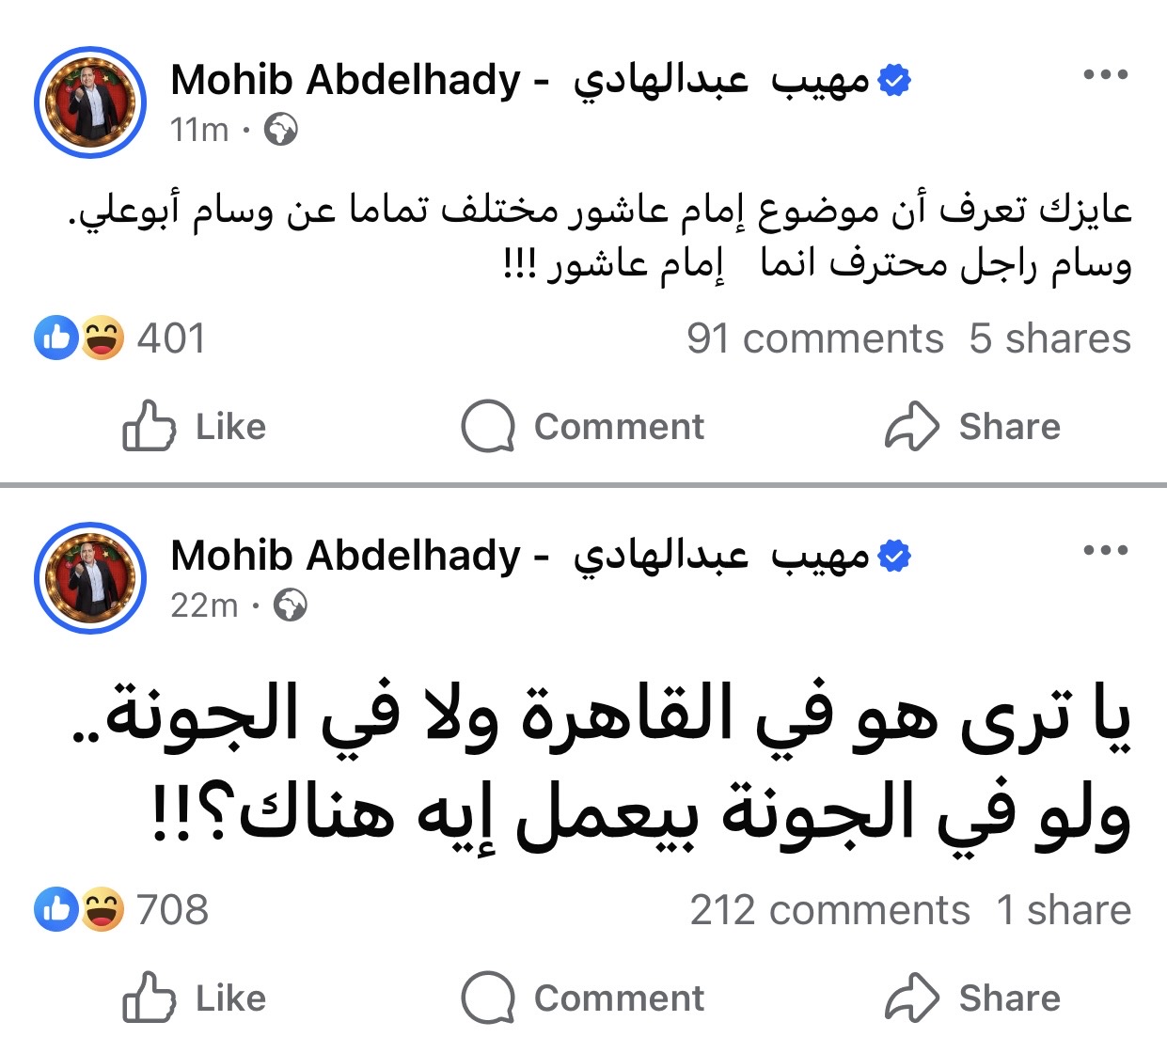Click public globe icon on 11m post
The image size is (1167, 1053).
280,130
